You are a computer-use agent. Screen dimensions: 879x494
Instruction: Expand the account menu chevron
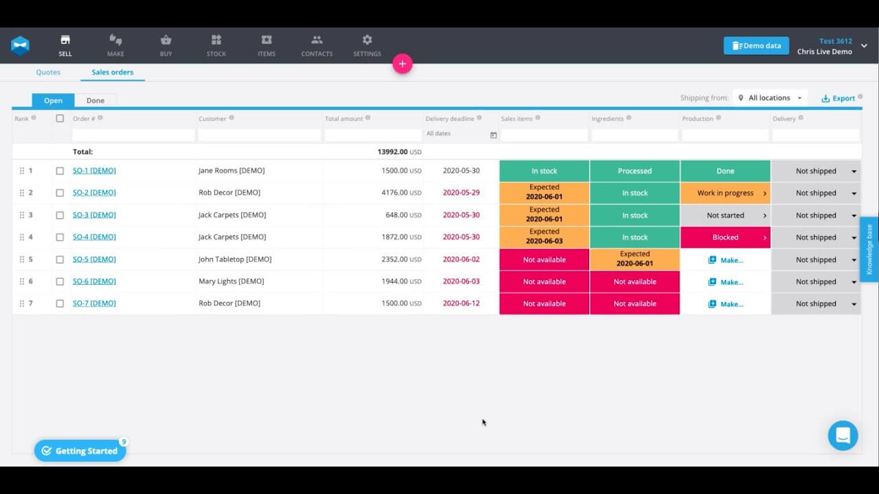pyautogui.click(x=864, y=46)
